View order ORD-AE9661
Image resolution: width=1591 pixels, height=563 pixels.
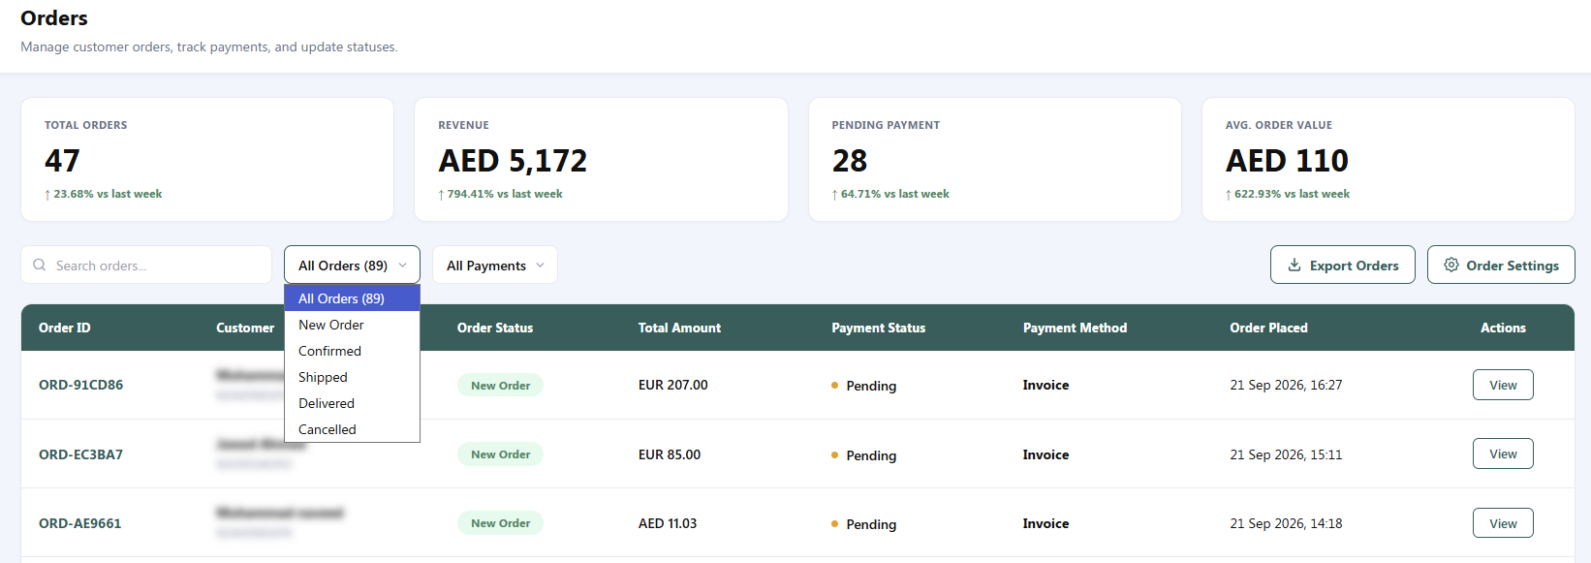[x=1503, y=523]
